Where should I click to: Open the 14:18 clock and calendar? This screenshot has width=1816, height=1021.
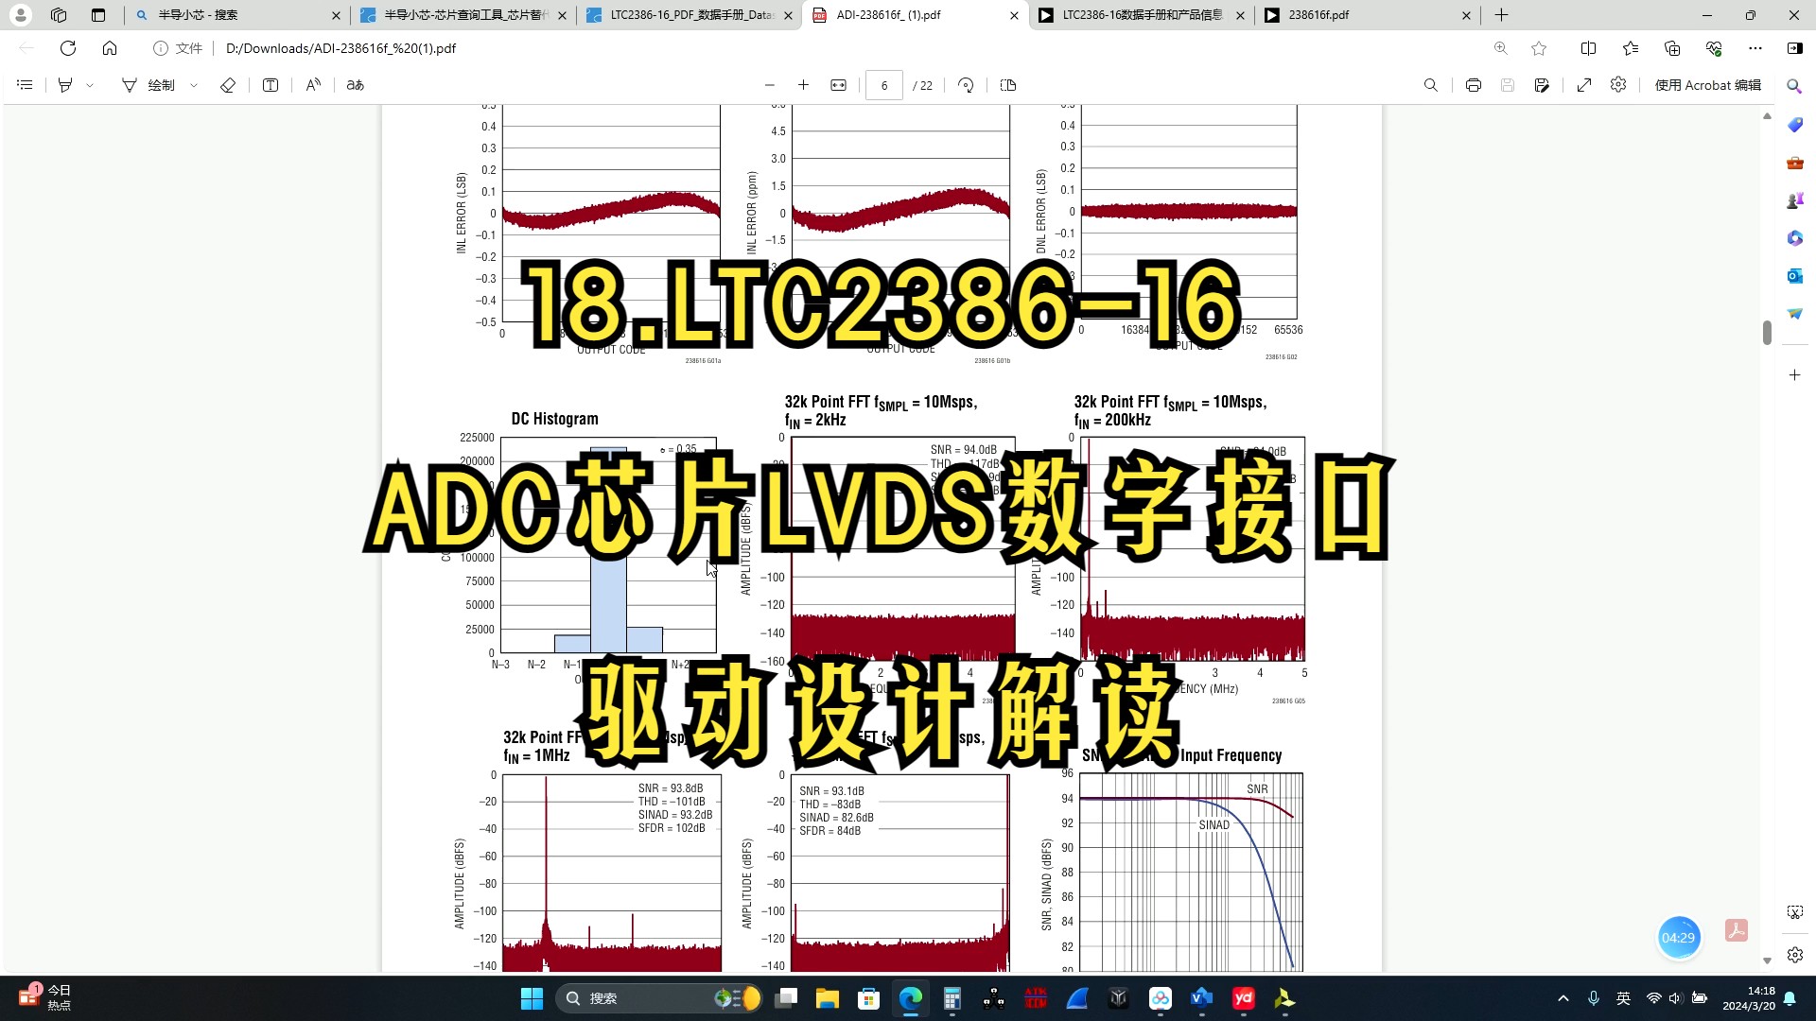(1748, 998)
